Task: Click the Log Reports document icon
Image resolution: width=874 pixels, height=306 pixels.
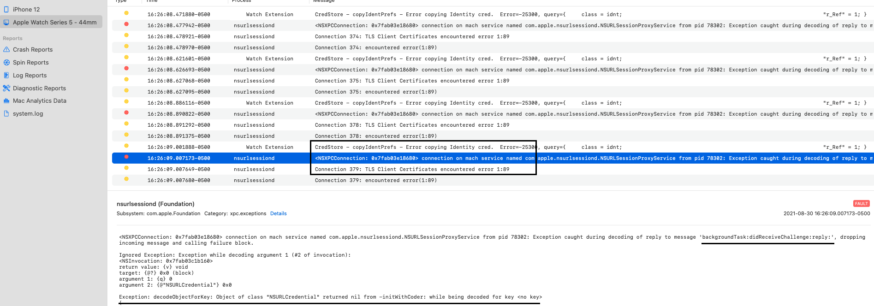Action: 6,75
